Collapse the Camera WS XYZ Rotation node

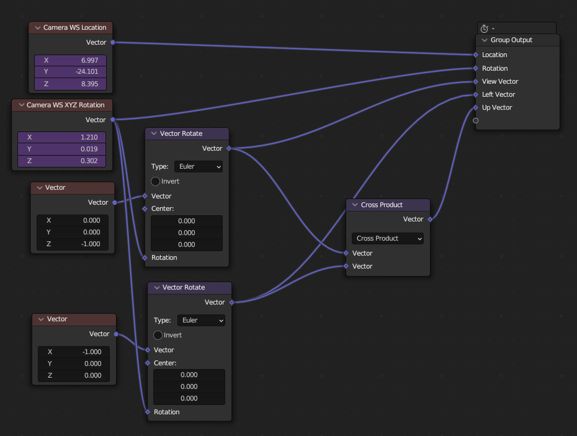(21, 105)
